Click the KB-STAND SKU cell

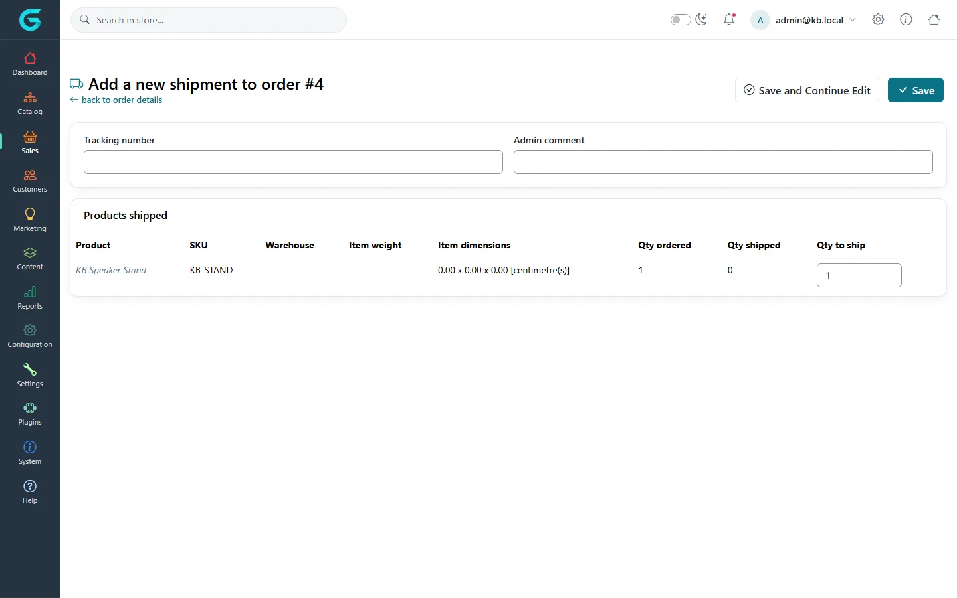(211, 270)
